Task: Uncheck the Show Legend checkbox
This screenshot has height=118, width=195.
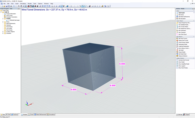Action: (x=177, y=66)
